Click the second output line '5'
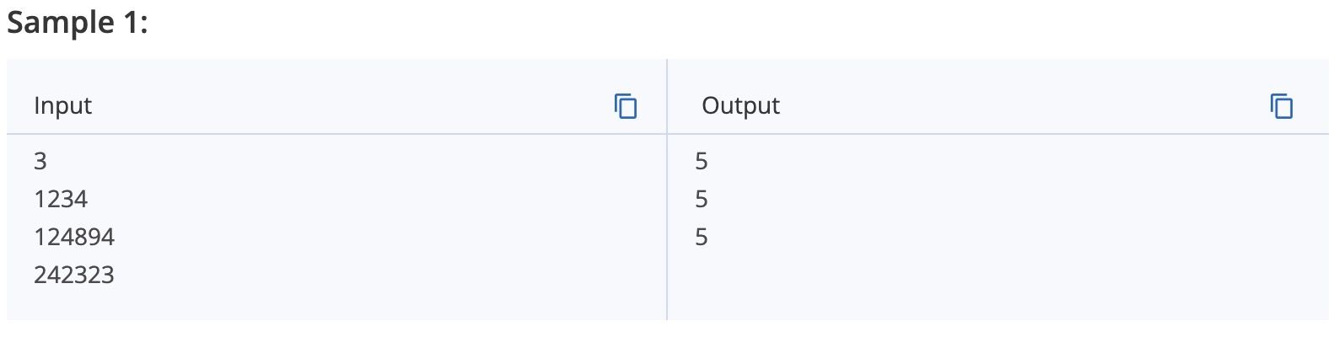 (702, 199)
